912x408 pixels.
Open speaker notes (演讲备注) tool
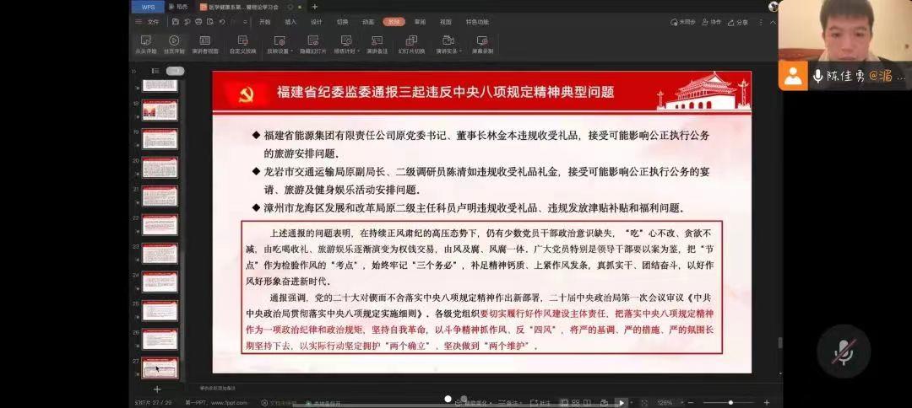click(x=377, y=44)
